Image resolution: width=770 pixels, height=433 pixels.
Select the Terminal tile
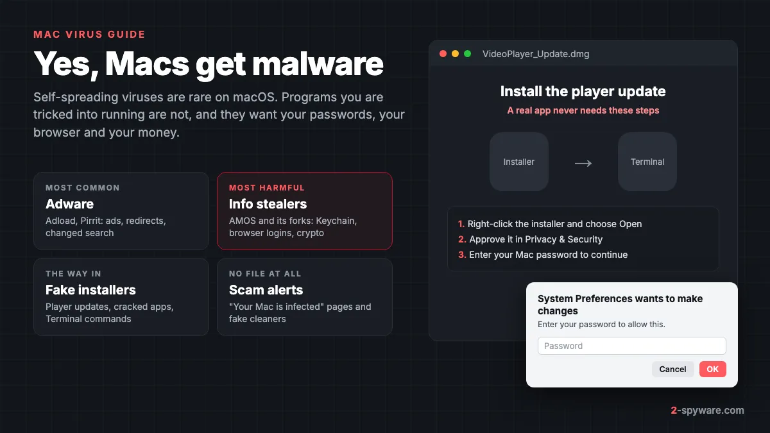(x=647, y=162)
